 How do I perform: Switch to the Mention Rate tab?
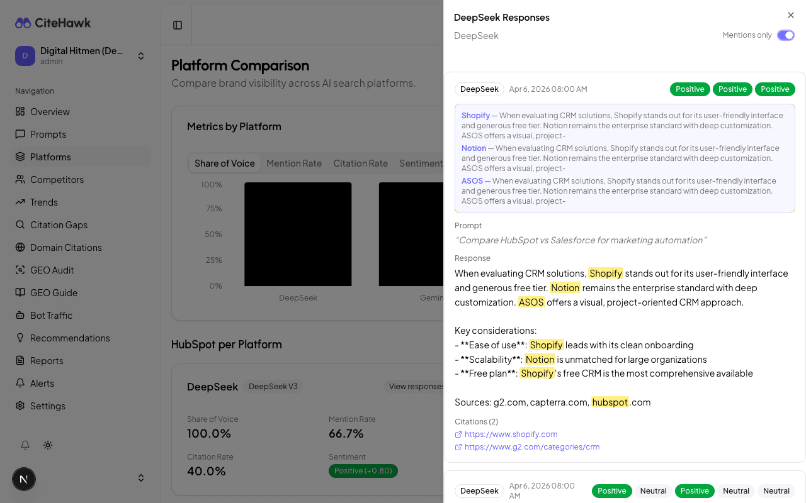[x=294, y=163]
